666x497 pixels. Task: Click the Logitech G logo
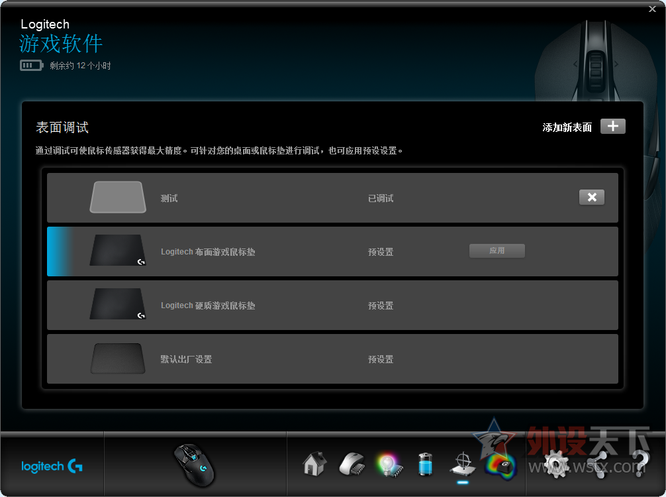coord(52,466)
